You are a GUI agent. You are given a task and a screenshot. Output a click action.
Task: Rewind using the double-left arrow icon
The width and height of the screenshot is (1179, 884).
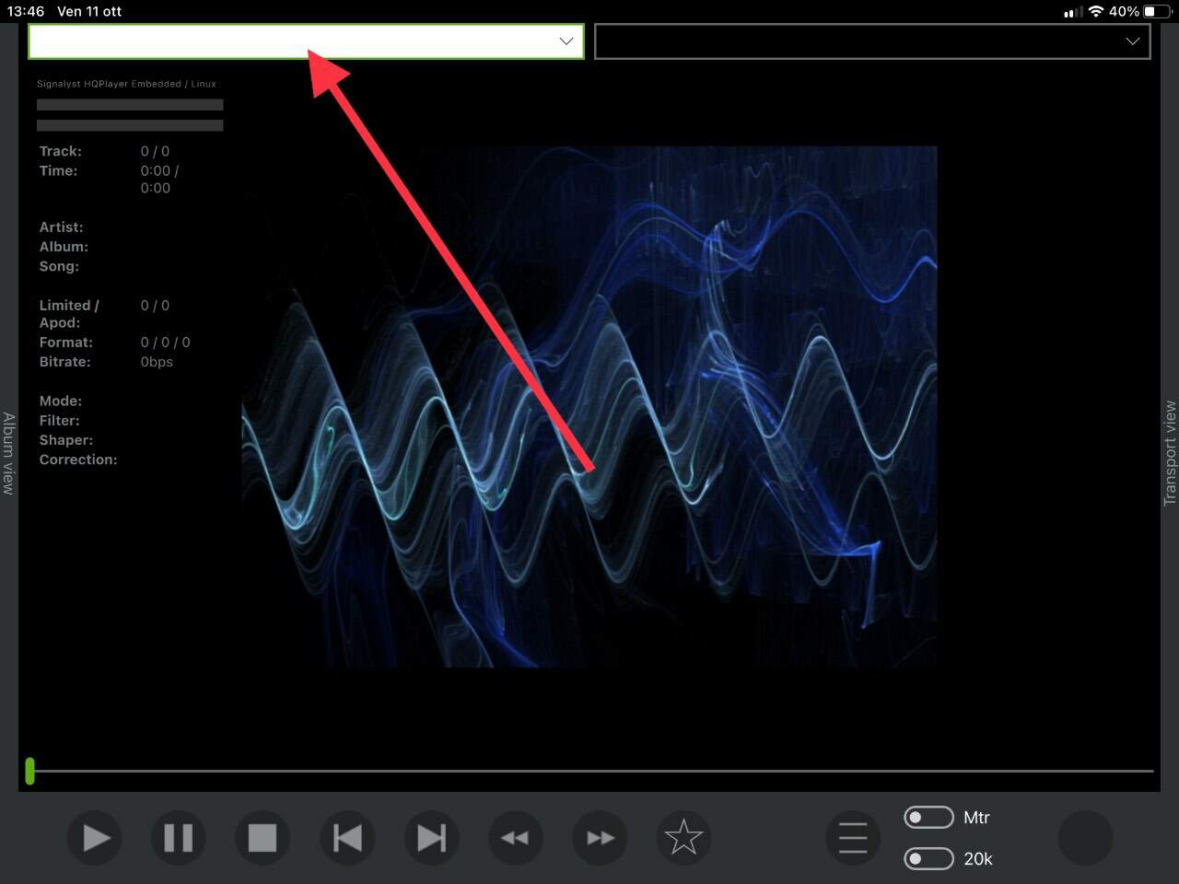[x=516, y=838]
